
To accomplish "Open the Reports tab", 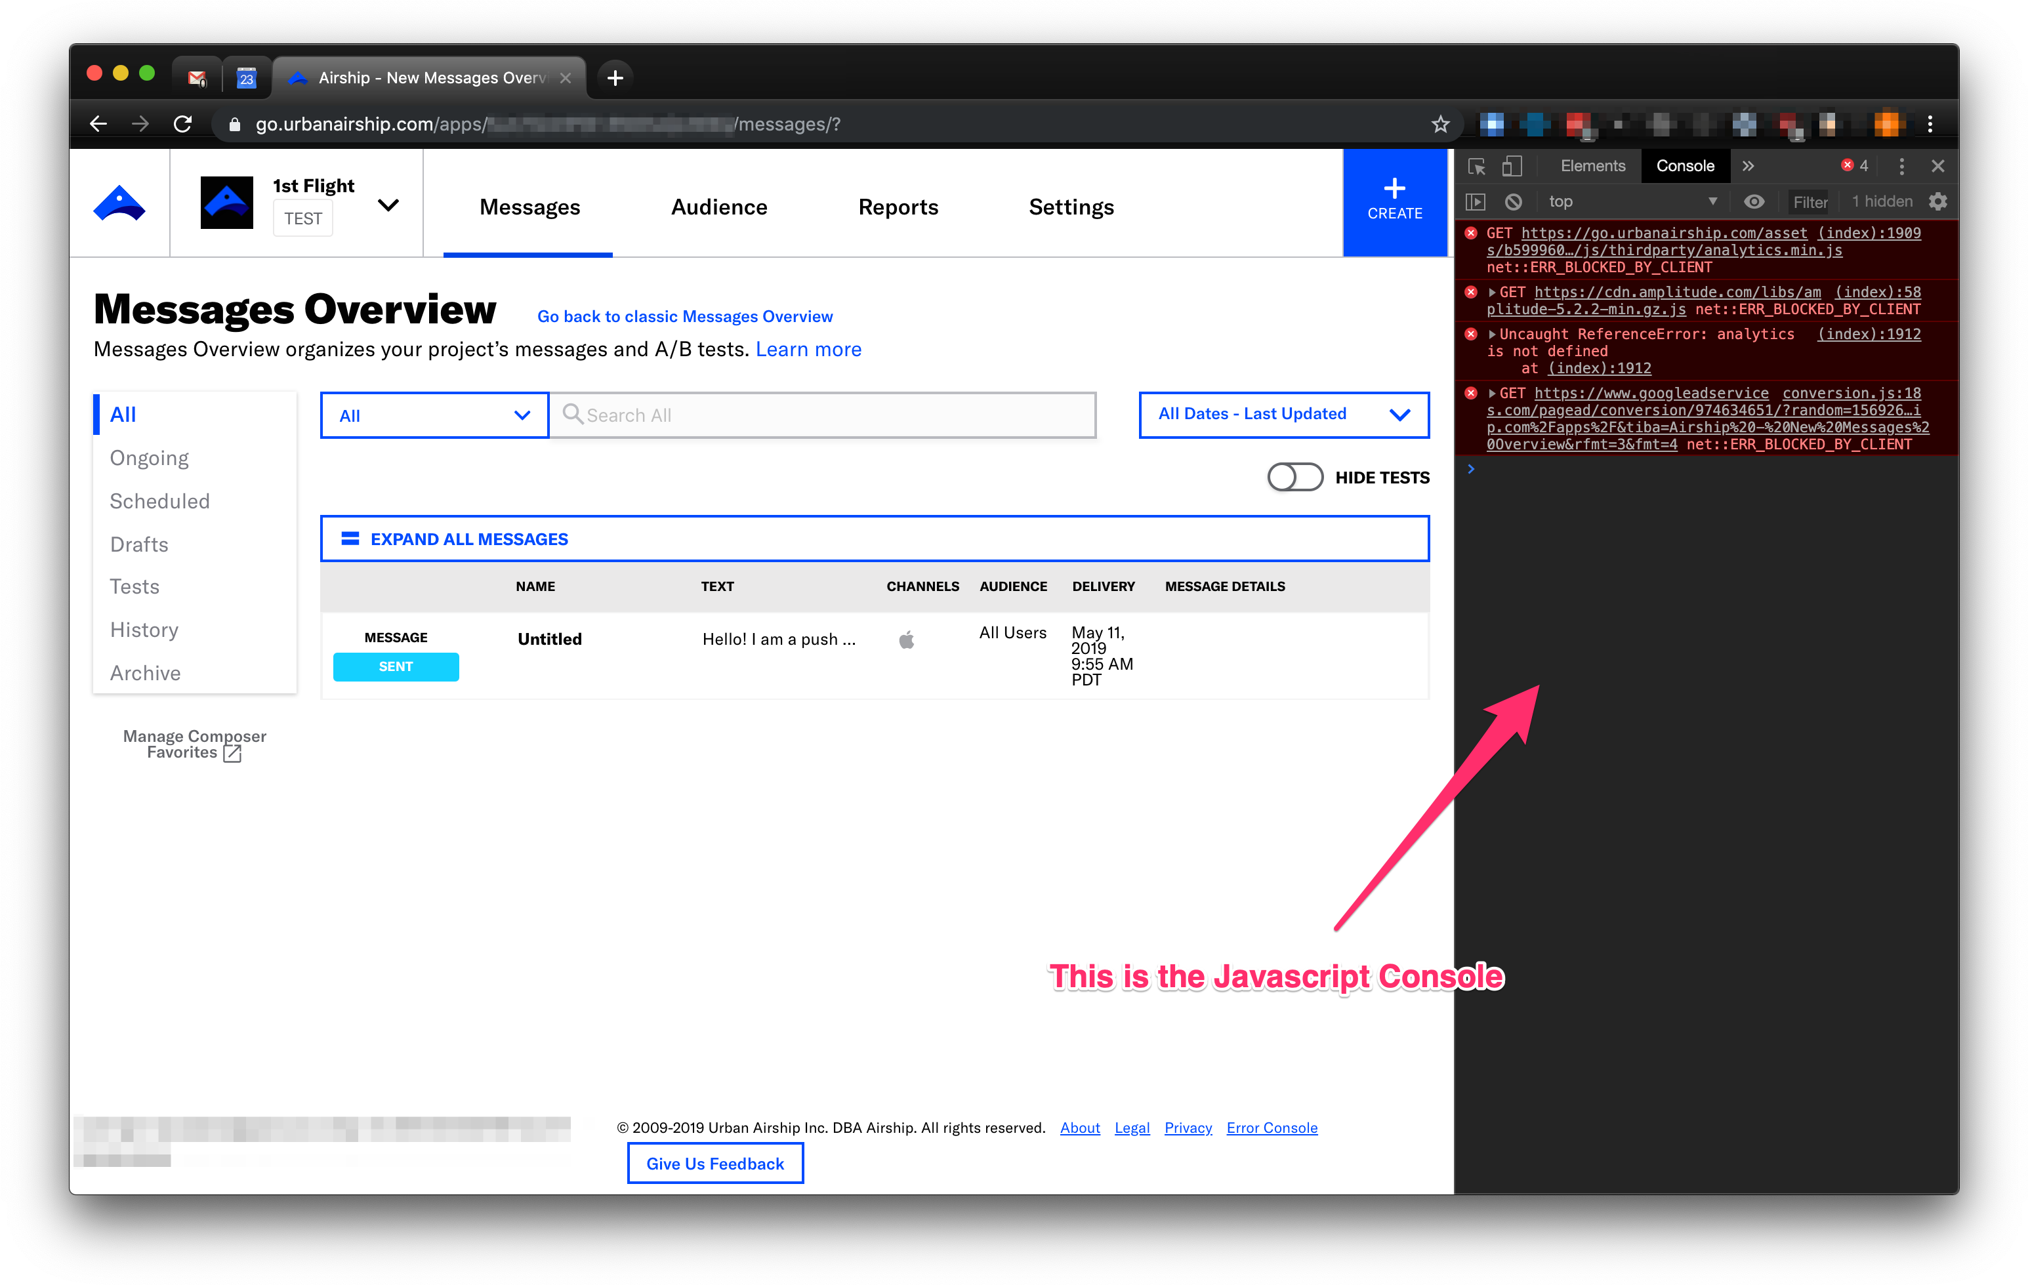I will pos(898,207).
